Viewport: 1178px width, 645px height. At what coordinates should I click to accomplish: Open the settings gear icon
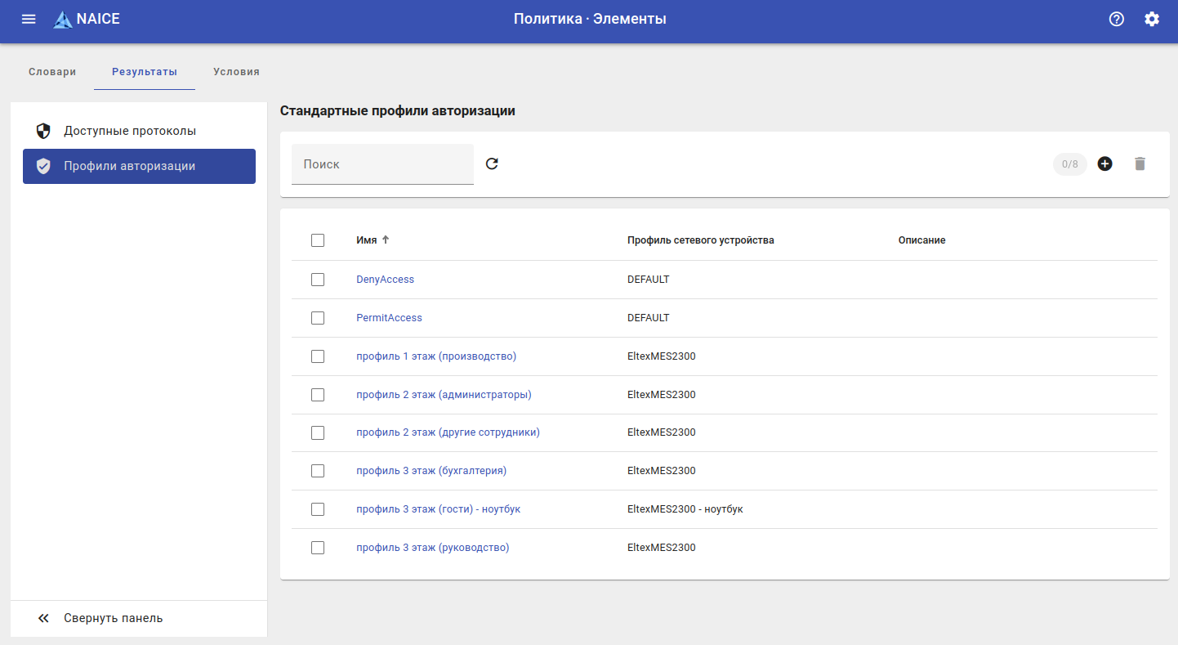pyautogui.click(x=1151, y=19)
